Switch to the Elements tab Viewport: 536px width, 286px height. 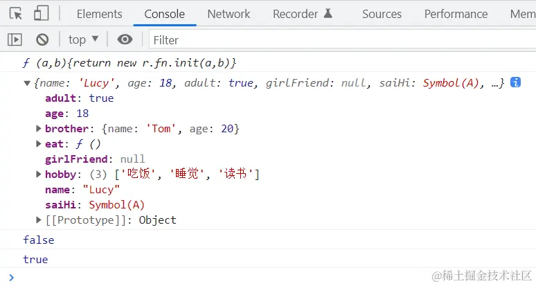tap(100, 14)
